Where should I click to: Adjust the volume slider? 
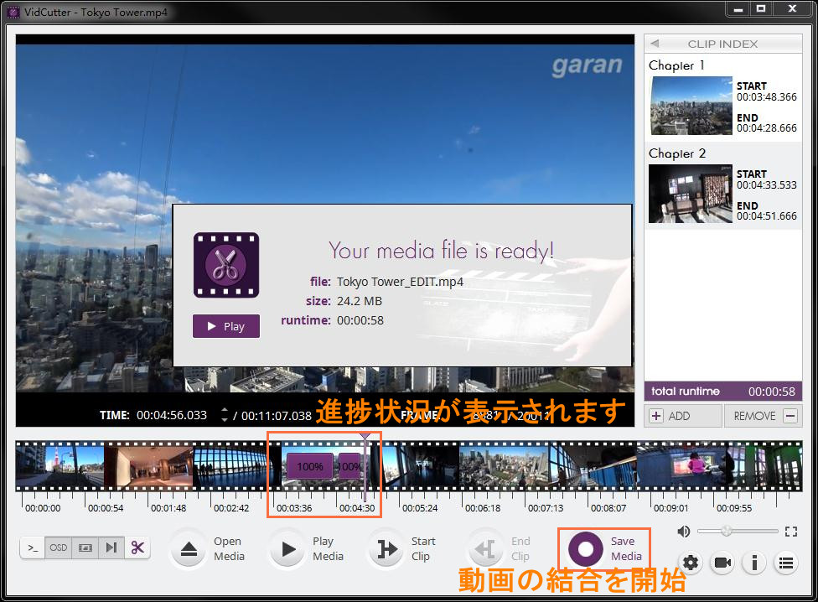pyautogui.click(x=727, y=531)
